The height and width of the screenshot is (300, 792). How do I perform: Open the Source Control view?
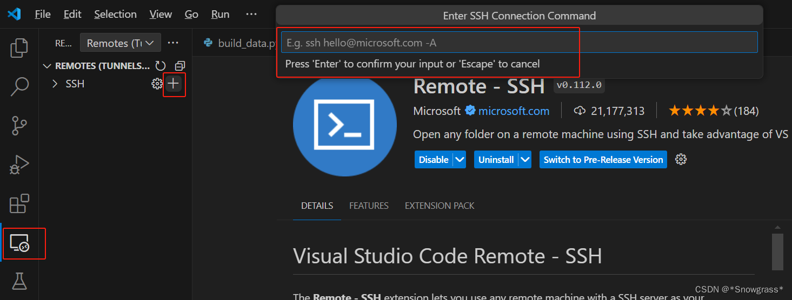click(x=19, y=125)
